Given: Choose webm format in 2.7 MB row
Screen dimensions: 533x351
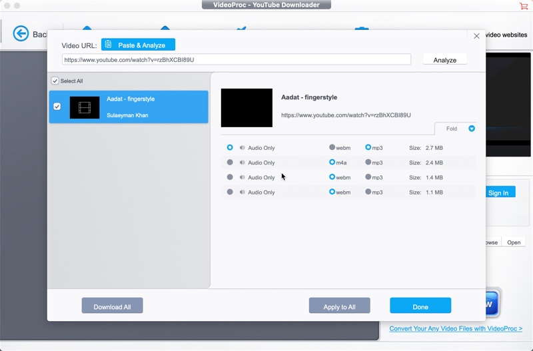Looking at the screenshot, I should click(x=332, y=147).
